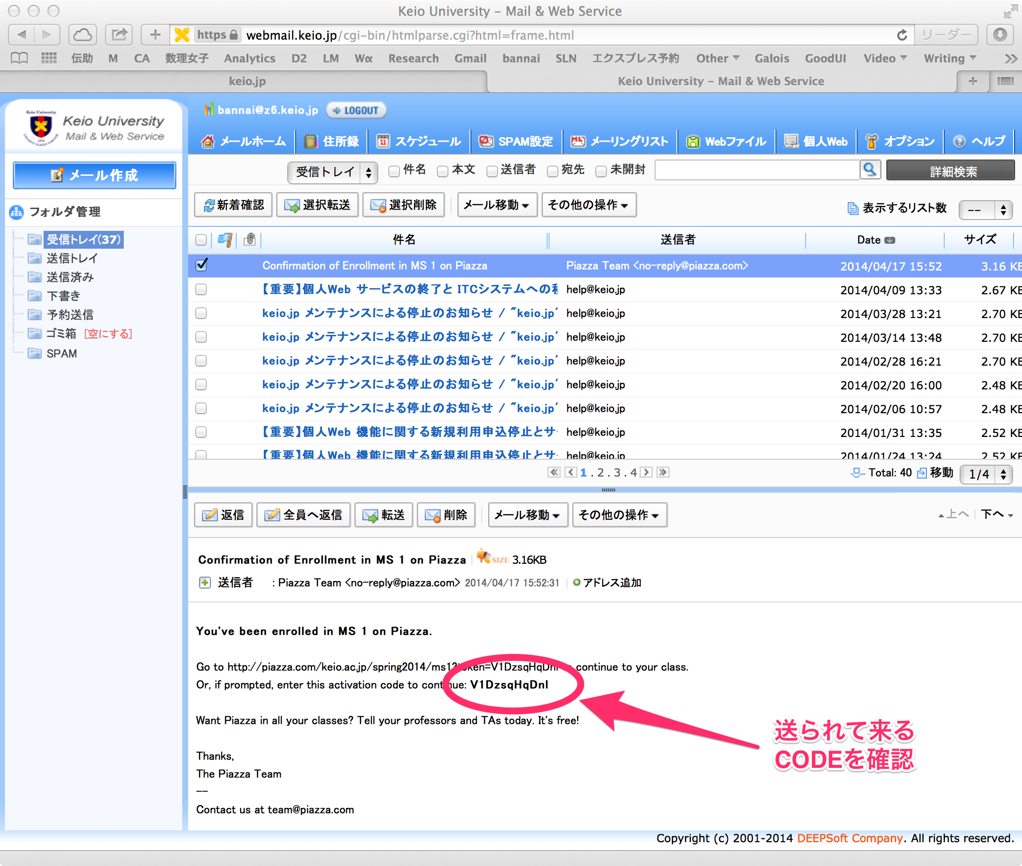Enable the 未開封 search filter

601,170
